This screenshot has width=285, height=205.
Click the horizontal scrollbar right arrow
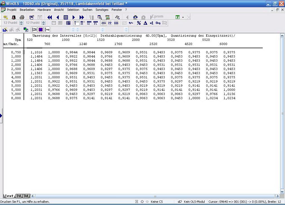277,196
